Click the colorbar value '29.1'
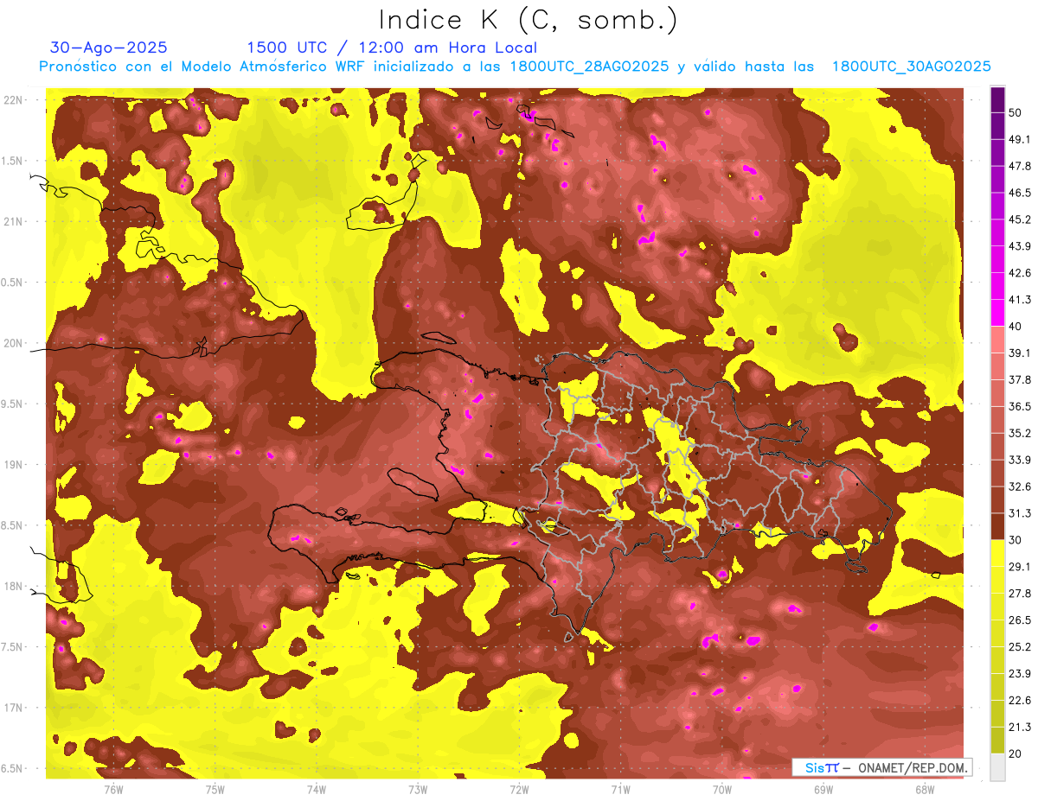The width and height of the screenshot is (1038, 801). pyautogui.click(x=1020, y=567)
